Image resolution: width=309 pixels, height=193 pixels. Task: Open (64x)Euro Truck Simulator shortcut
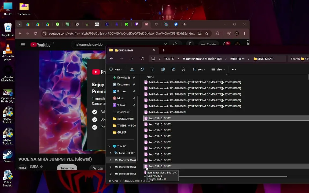pos(8,136)
